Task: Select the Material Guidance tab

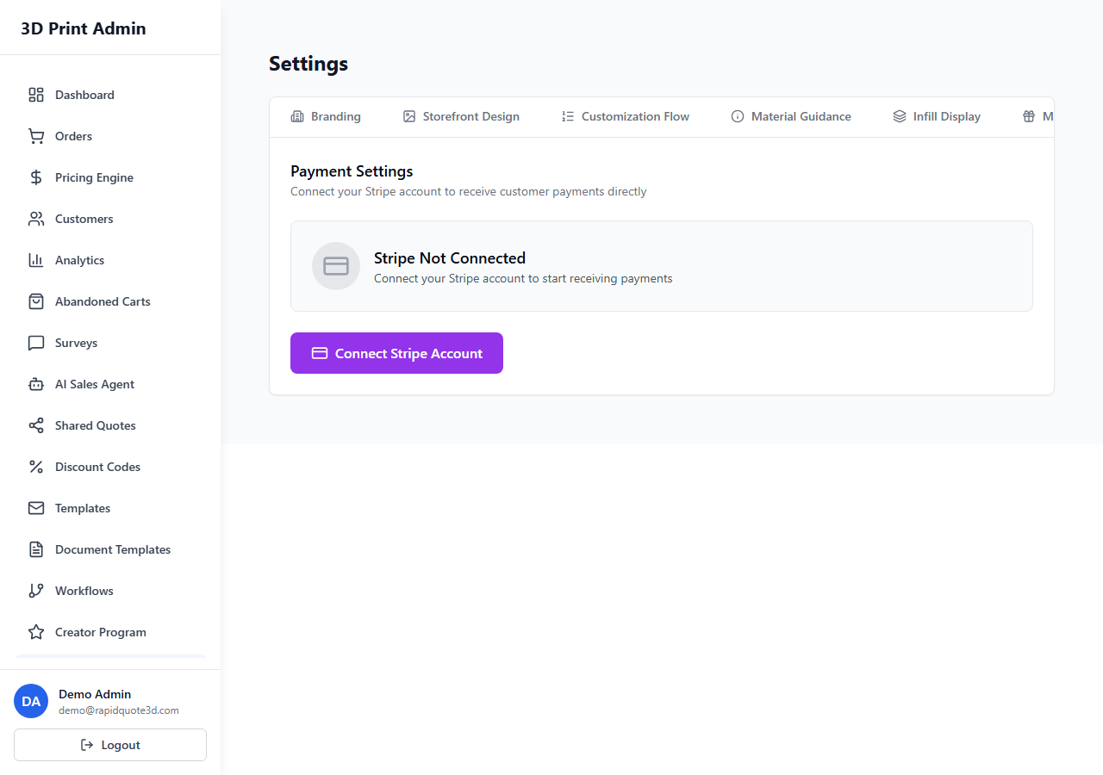Action: pos(791,116)
